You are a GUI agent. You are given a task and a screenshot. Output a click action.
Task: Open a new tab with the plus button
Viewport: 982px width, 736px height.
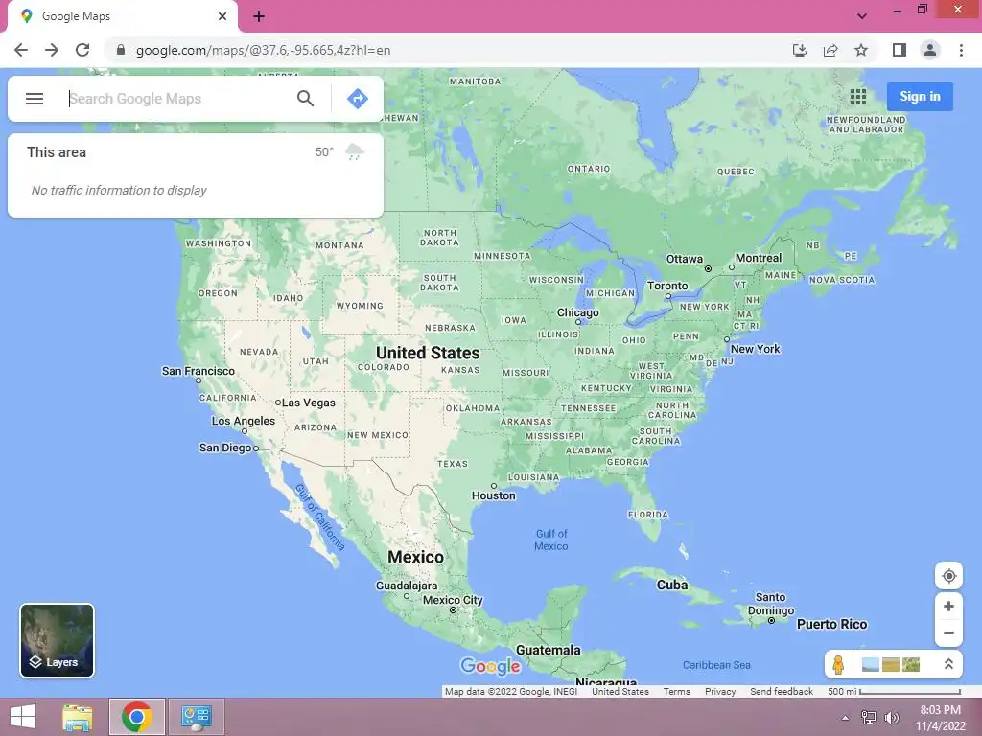259,16
